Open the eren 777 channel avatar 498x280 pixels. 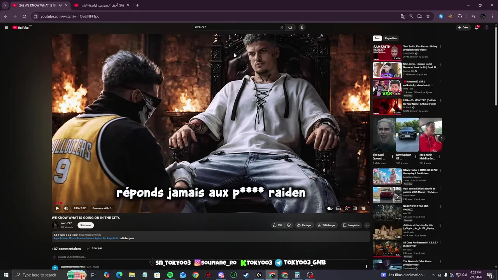55,225
